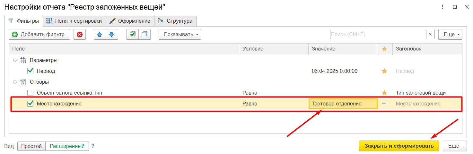This screenshot has width=473, height=154.
Task: Move filter up with blue arrow
Action: [100, 35]
